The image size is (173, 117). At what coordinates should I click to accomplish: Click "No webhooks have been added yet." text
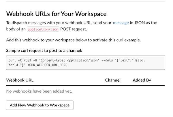39,91
